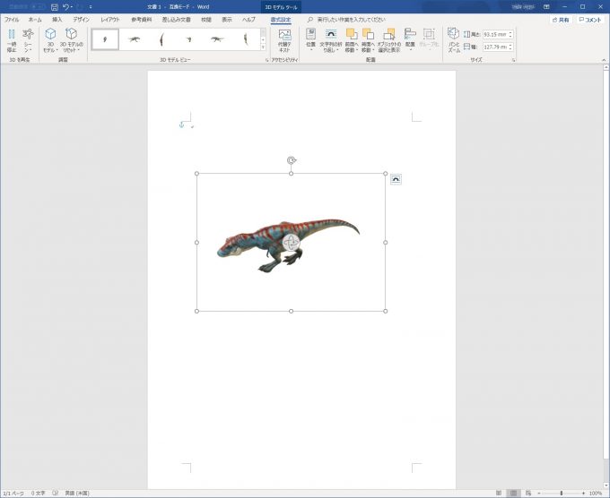This screenshot has height=498, width=610.
Task: Switch to the ヘルプ tab
Action: point(248,20)
